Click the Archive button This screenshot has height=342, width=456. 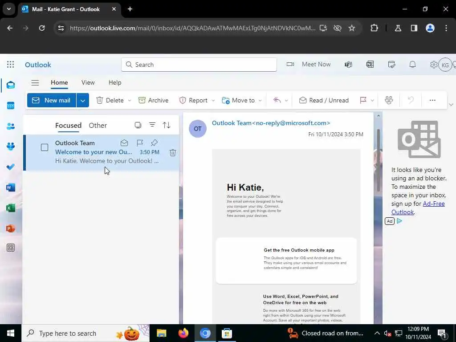click(154, 100)
